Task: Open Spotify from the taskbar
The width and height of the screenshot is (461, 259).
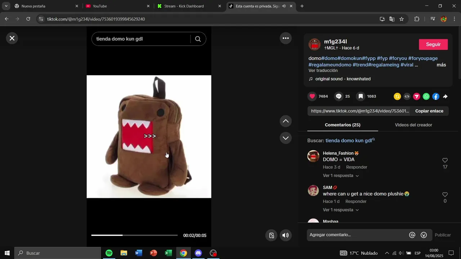Action: point(109,253)
